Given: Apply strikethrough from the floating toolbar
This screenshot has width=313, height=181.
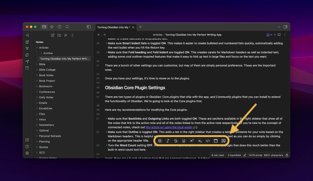Looking at the screenshot, I should point(176,141).
